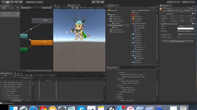The width and height of the screenshot is (197, 110).
Task: Collapse the skeletonclother asset
Action: [x=131, y=23]
